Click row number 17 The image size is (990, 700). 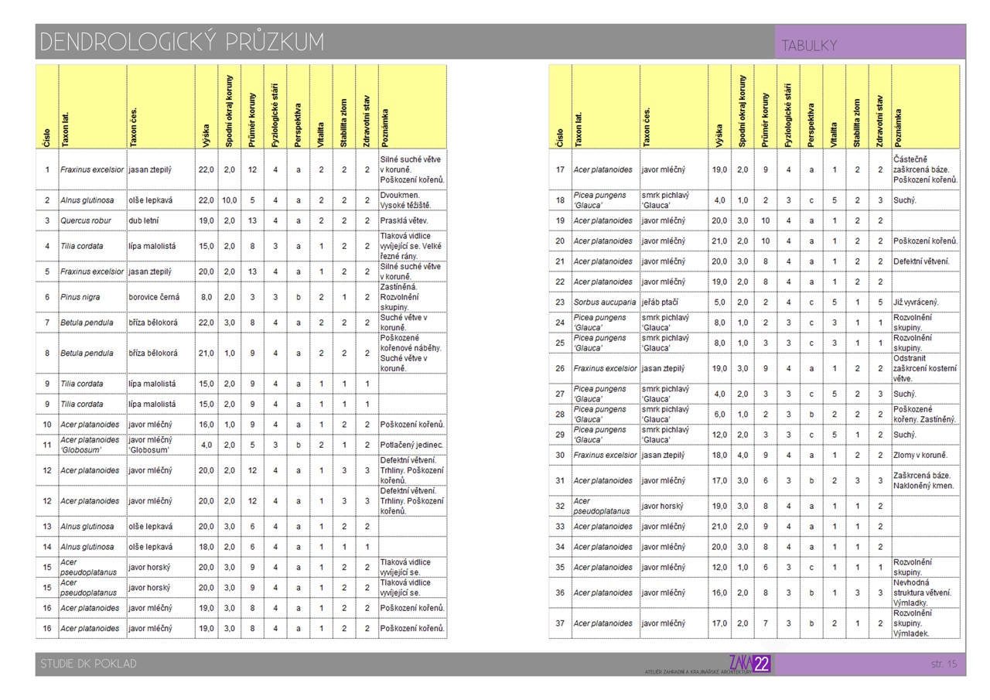pyautogui.click(x=560, y=169)
